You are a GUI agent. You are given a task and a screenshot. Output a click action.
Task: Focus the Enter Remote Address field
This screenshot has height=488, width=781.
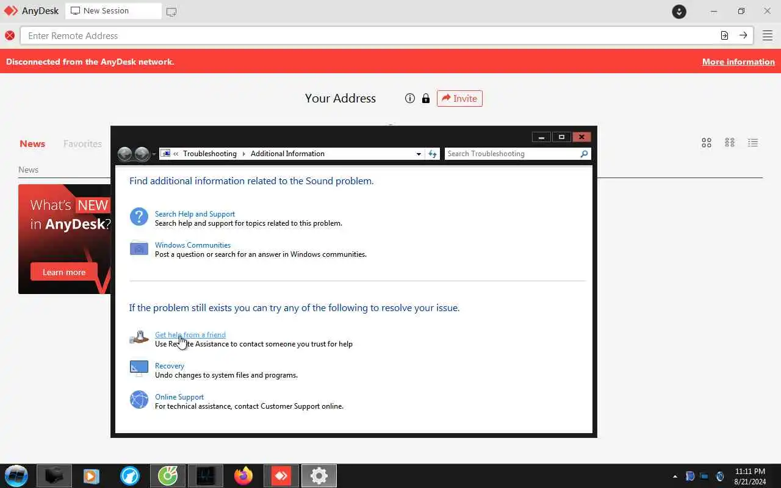(369, 35)
